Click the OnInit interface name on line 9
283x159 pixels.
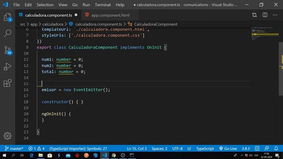(x=154, y=47)
